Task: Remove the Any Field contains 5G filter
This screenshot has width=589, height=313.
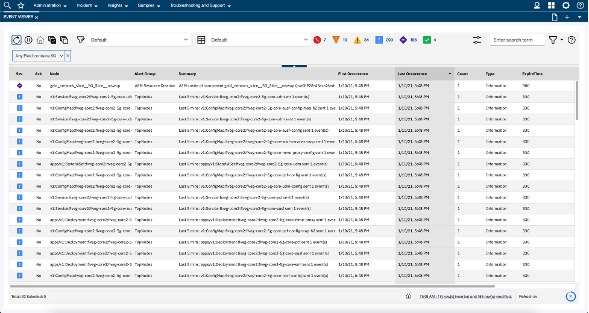Action: coord(68,56)
